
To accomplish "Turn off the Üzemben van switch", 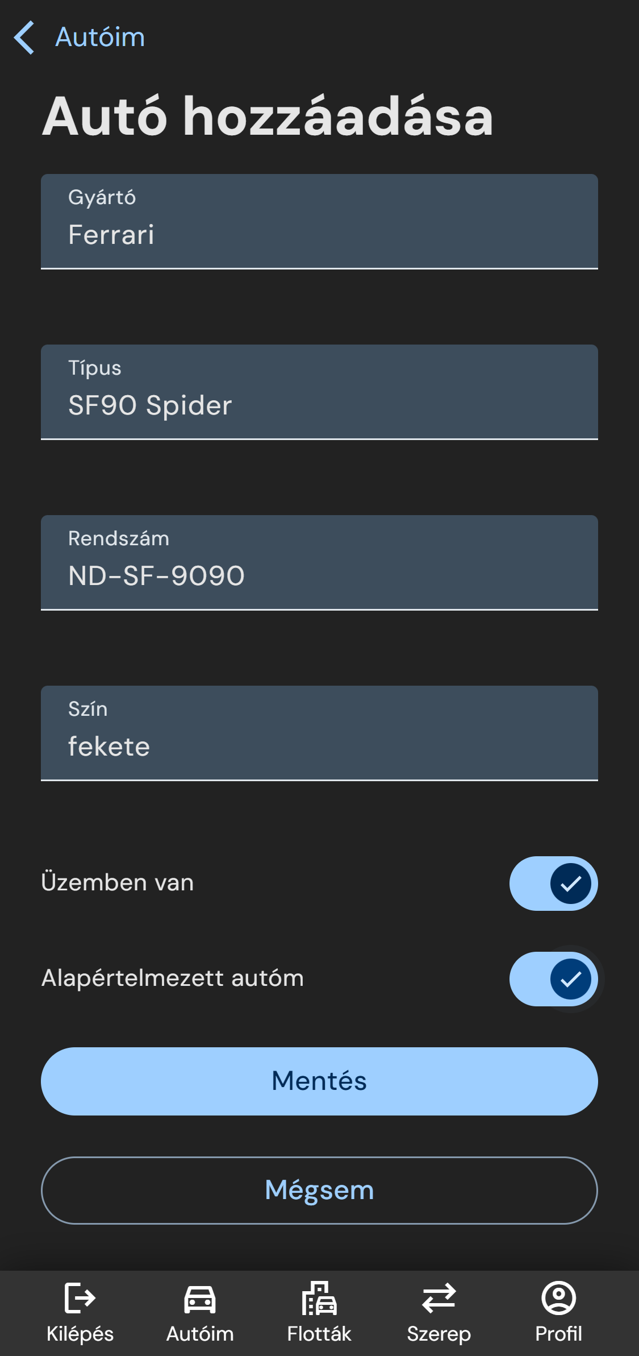I will (x=553, y=883).
